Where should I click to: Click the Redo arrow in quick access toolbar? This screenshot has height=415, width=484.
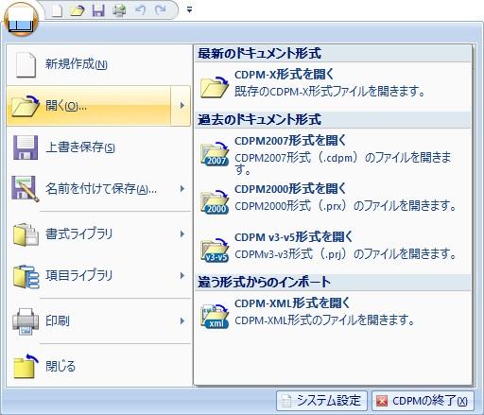point(161,10)
